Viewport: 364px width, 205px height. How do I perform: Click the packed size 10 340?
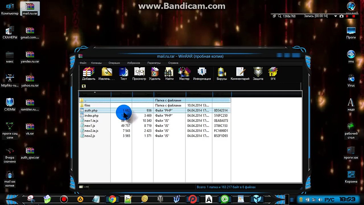[147, 121]
